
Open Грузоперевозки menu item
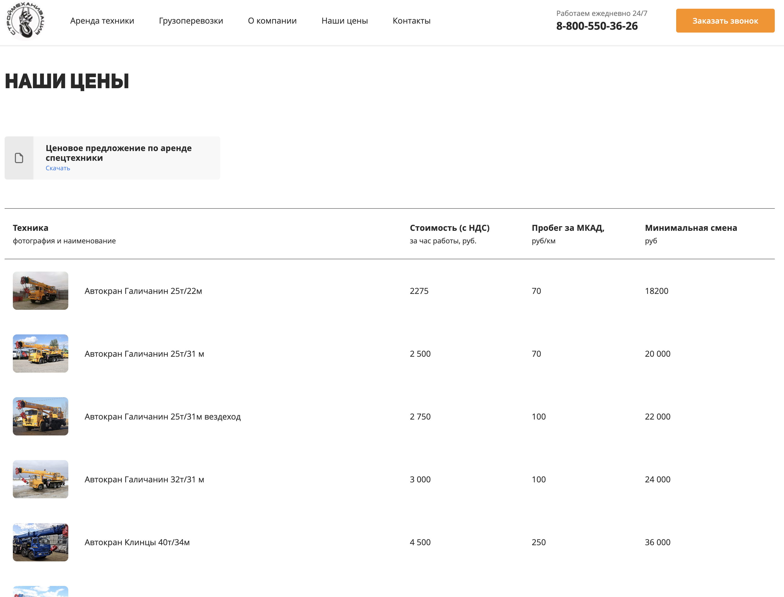pyautogui.click(x=191, y=21)
